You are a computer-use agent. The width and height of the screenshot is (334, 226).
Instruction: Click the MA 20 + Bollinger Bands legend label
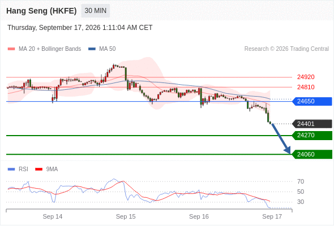(50, 49)
